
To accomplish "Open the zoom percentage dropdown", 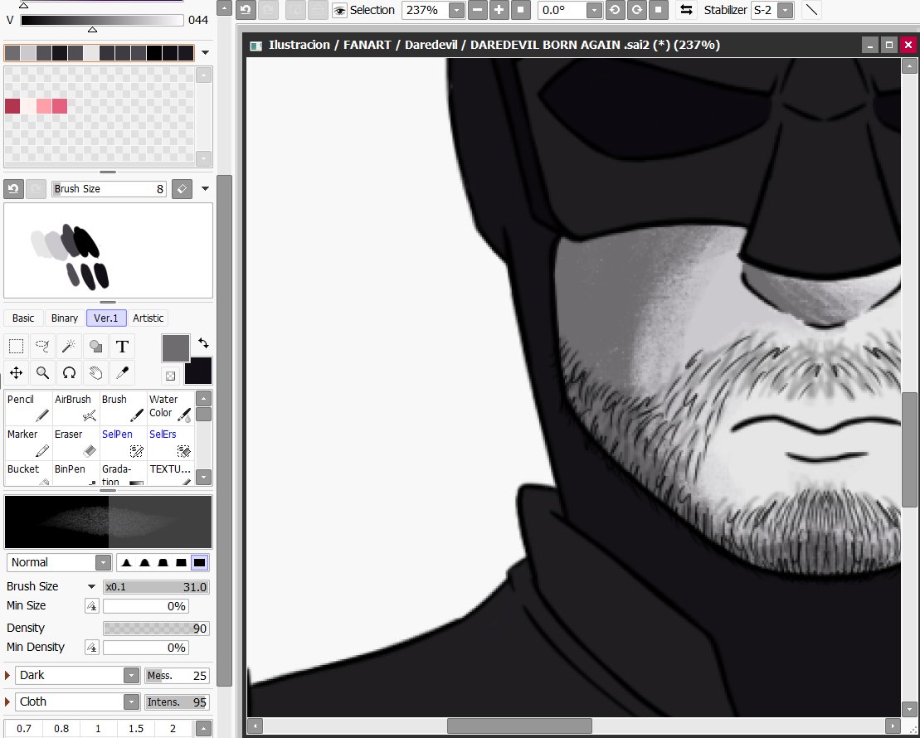I will pyautogui.click(x=456, y=10).
